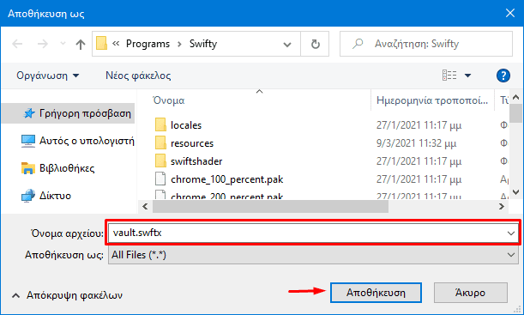Viewport: 524px width, 315px height.
Task: Click the libraries folder icon
Action: [x=28, y=168]
